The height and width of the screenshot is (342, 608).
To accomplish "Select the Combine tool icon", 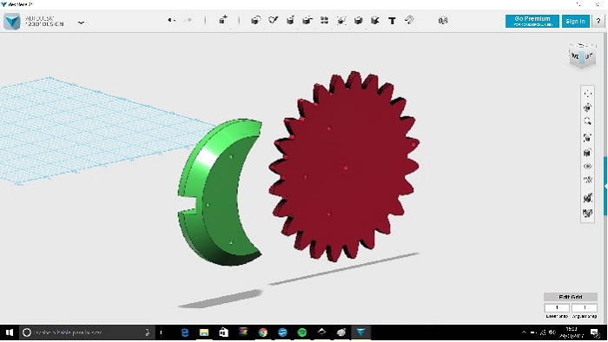I will coord(358,20).
